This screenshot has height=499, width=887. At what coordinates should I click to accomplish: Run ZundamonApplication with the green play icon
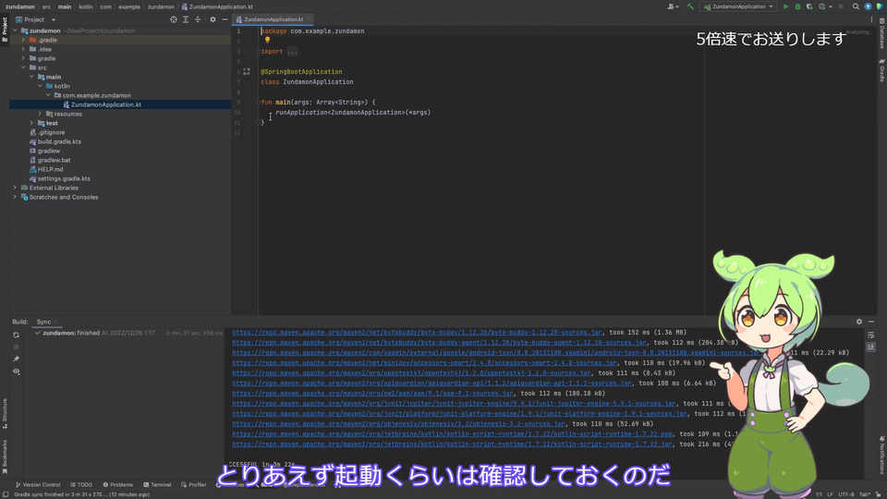click(785, 6)
